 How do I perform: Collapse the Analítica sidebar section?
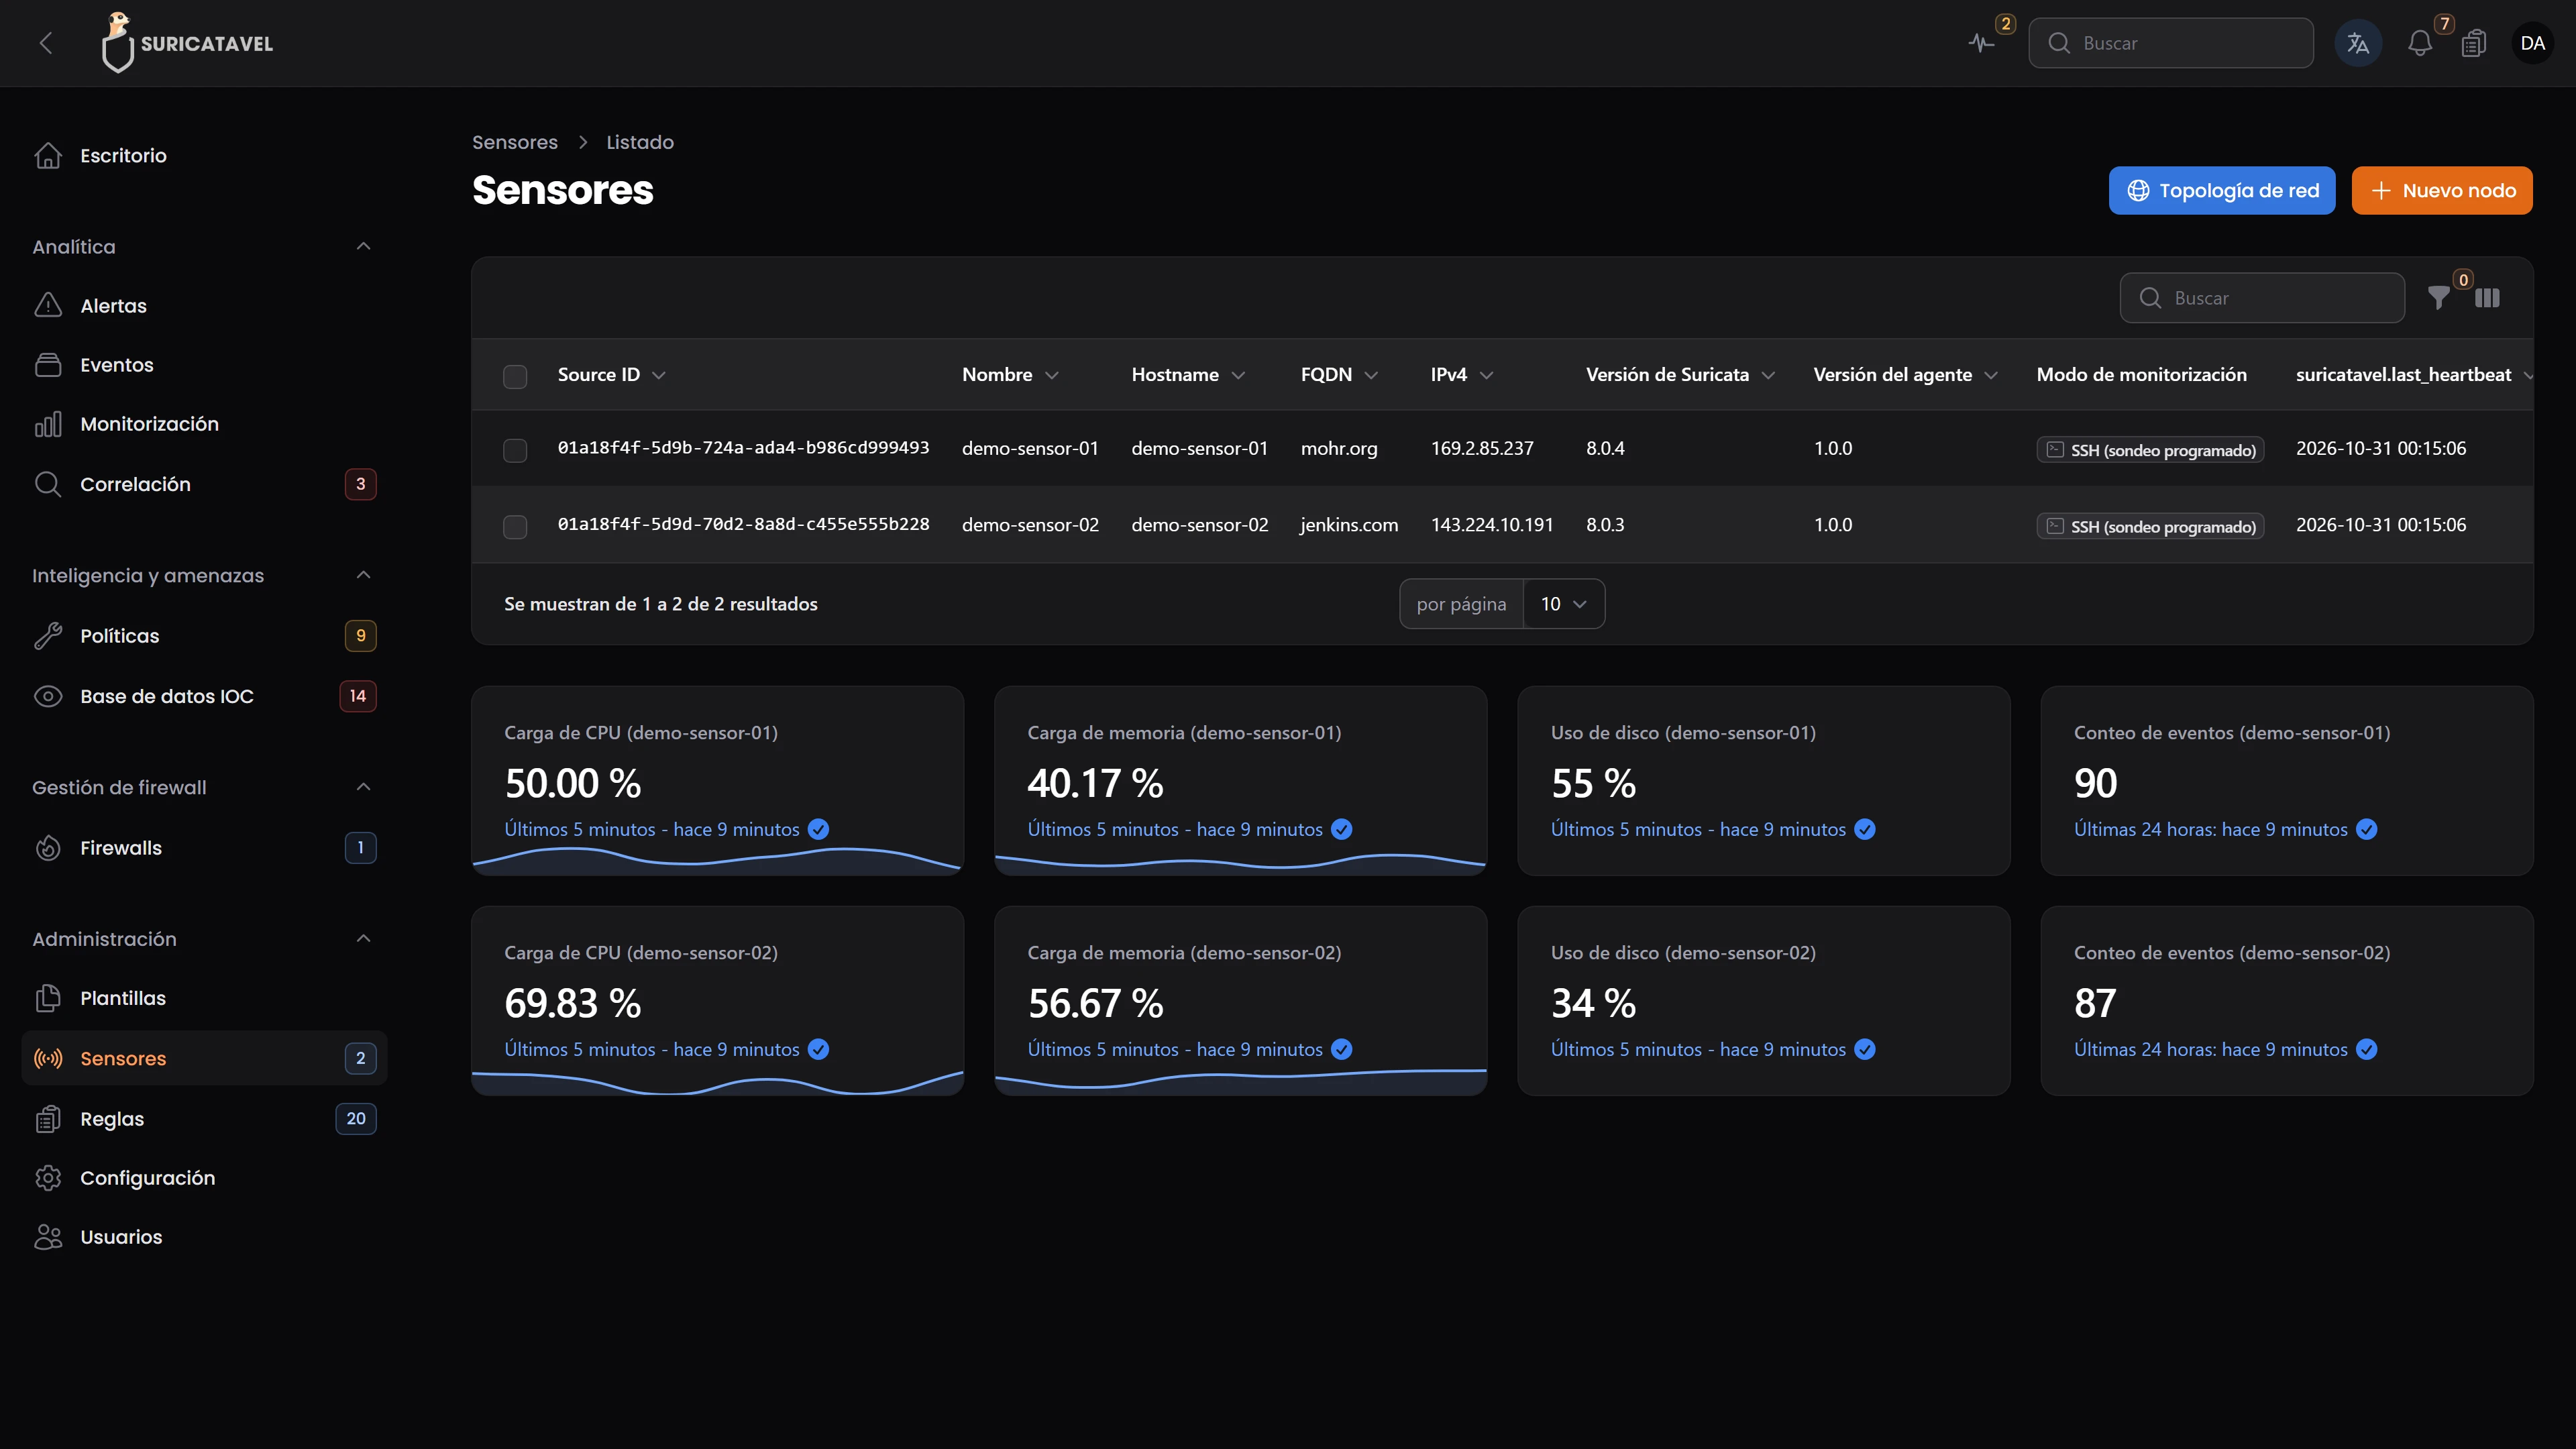364,247
